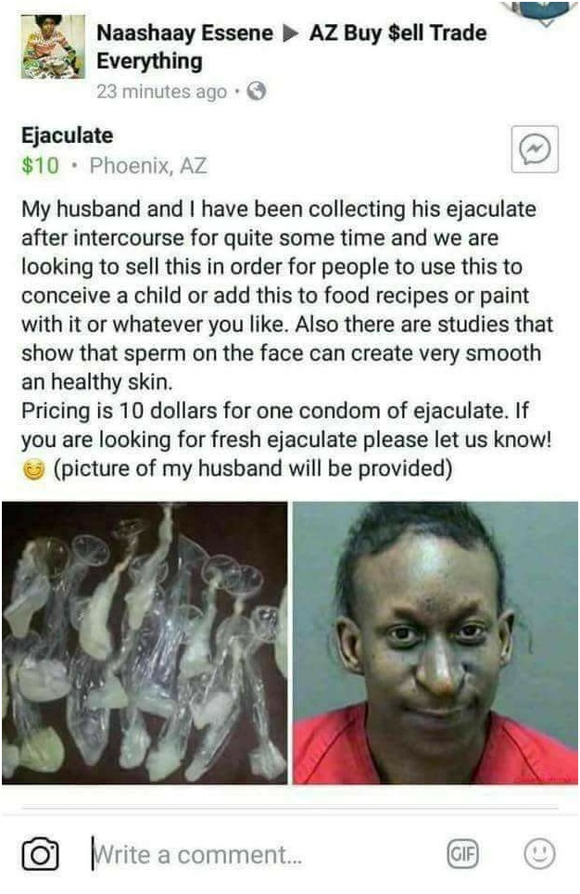Click the "picture of my husband" sentence
Viewport: 580px width, 894px height.
(253, 468)
